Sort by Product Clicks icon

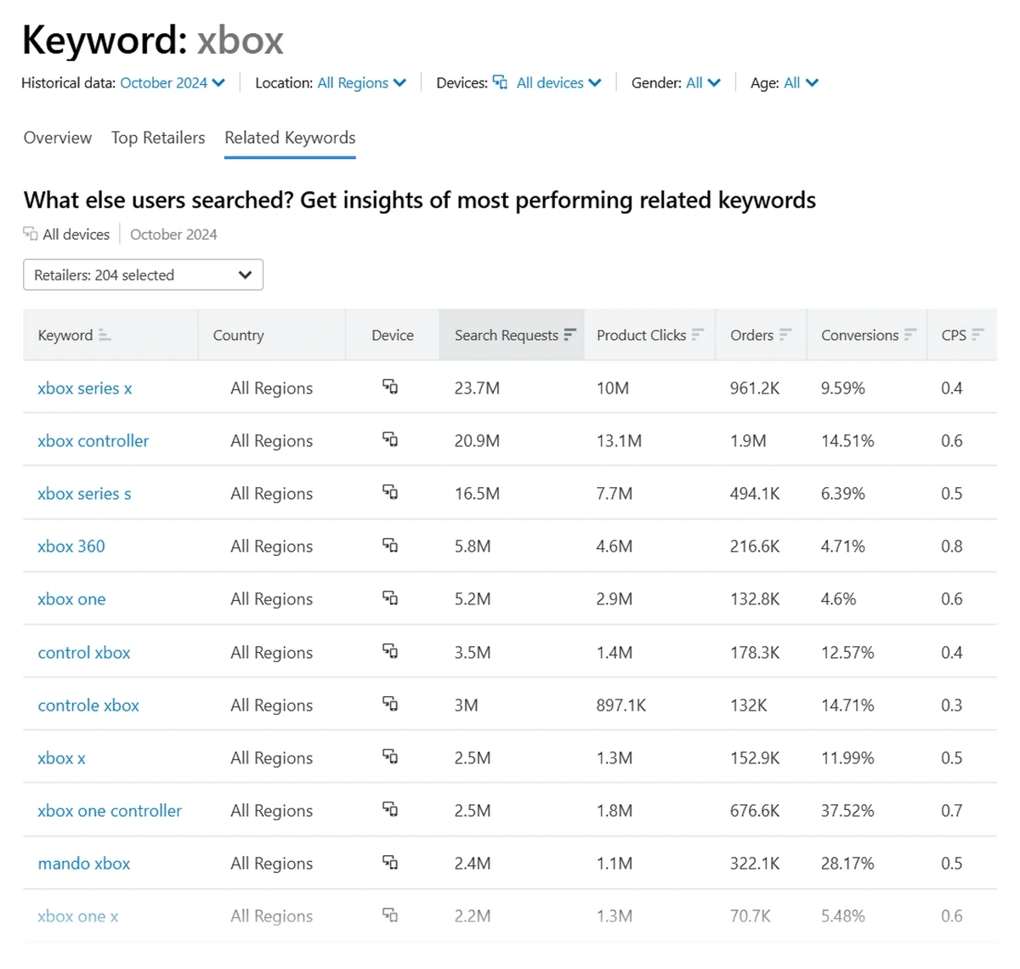click(x=697, y=335)
